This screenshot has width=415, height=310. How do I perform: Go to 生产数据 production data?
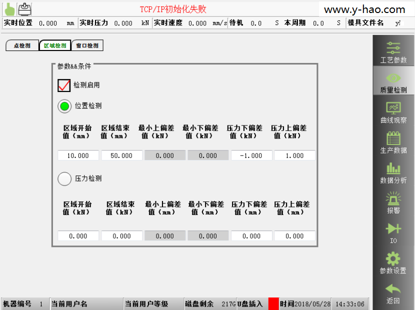click(x=393, y=142)
